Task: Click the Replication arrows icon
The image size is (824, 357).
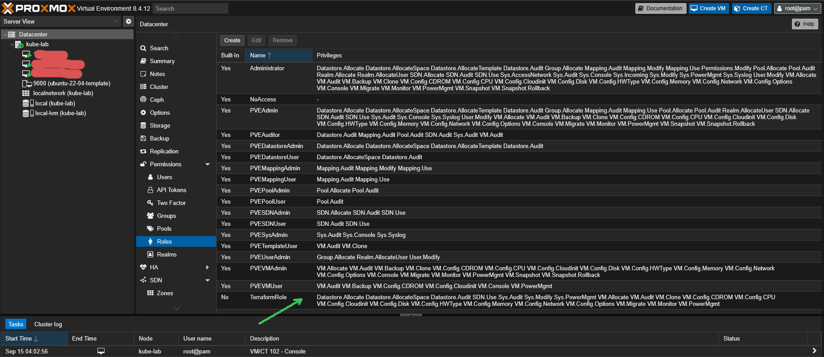Action: [x=143, y=151]
